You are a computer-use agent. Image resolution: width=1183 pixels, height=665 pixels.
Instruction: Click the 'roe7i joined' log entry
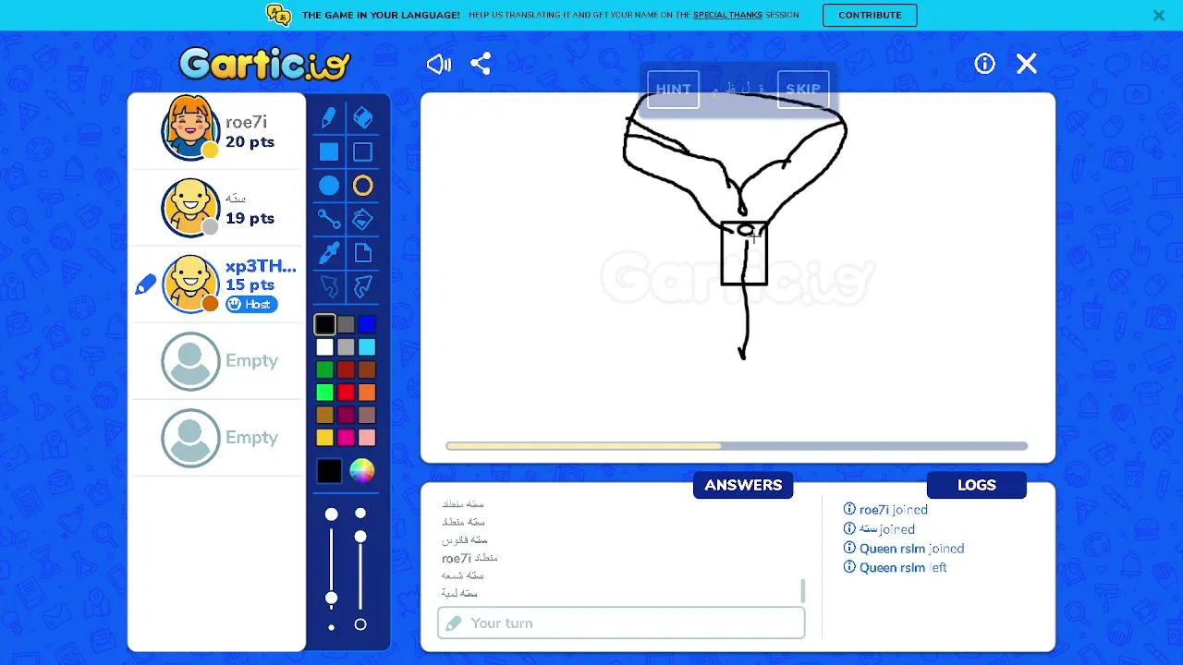(885, 509)
